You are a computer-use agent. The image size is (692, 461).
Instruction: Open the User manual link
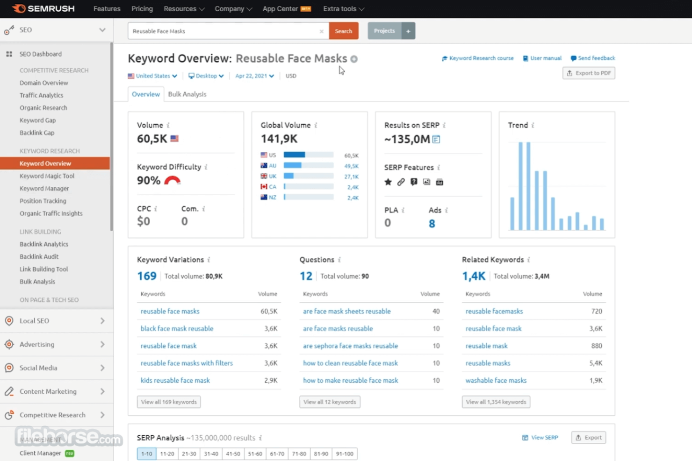pyautogui.click(x=542, y=58)
